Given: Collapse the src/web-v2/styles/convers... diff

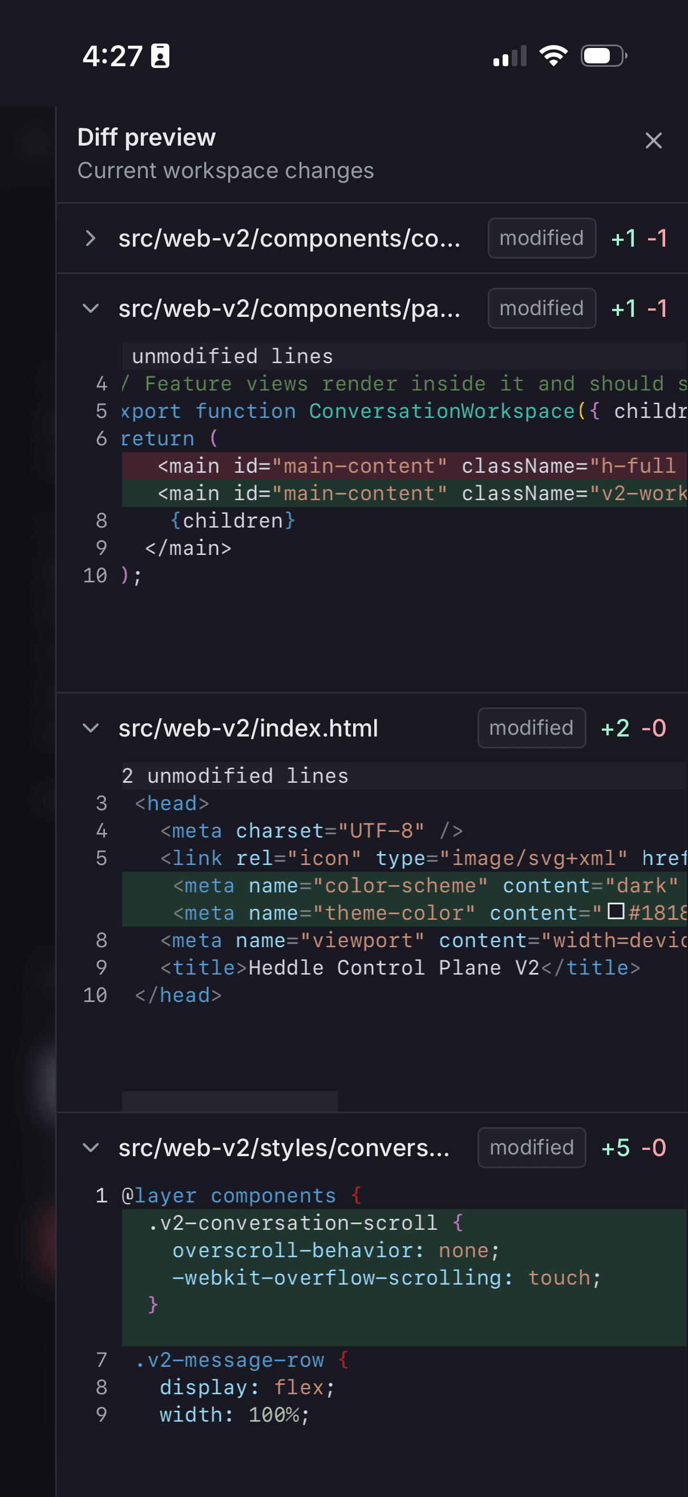Looking at the screenshot, I should (90, 1147).
